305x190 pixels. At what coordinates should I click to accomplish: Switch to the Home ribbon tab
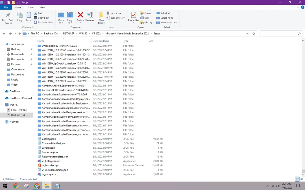[x=18, y=7]
